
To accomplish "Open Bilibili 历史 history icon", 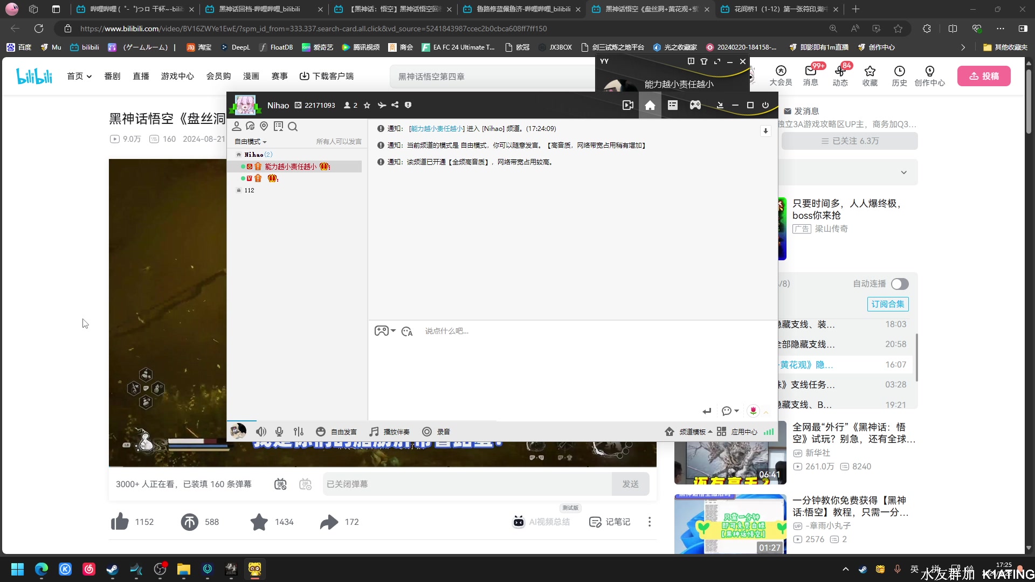I will (x=899, y=75).
